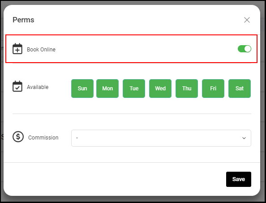Toggle the Thu day button
The image size is (266, 203).
point(187,89)
